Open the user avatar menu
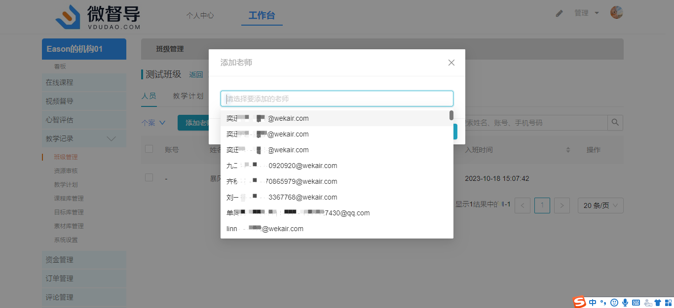The width and height of the screenshot is (674, 308). tap(616, 13)
